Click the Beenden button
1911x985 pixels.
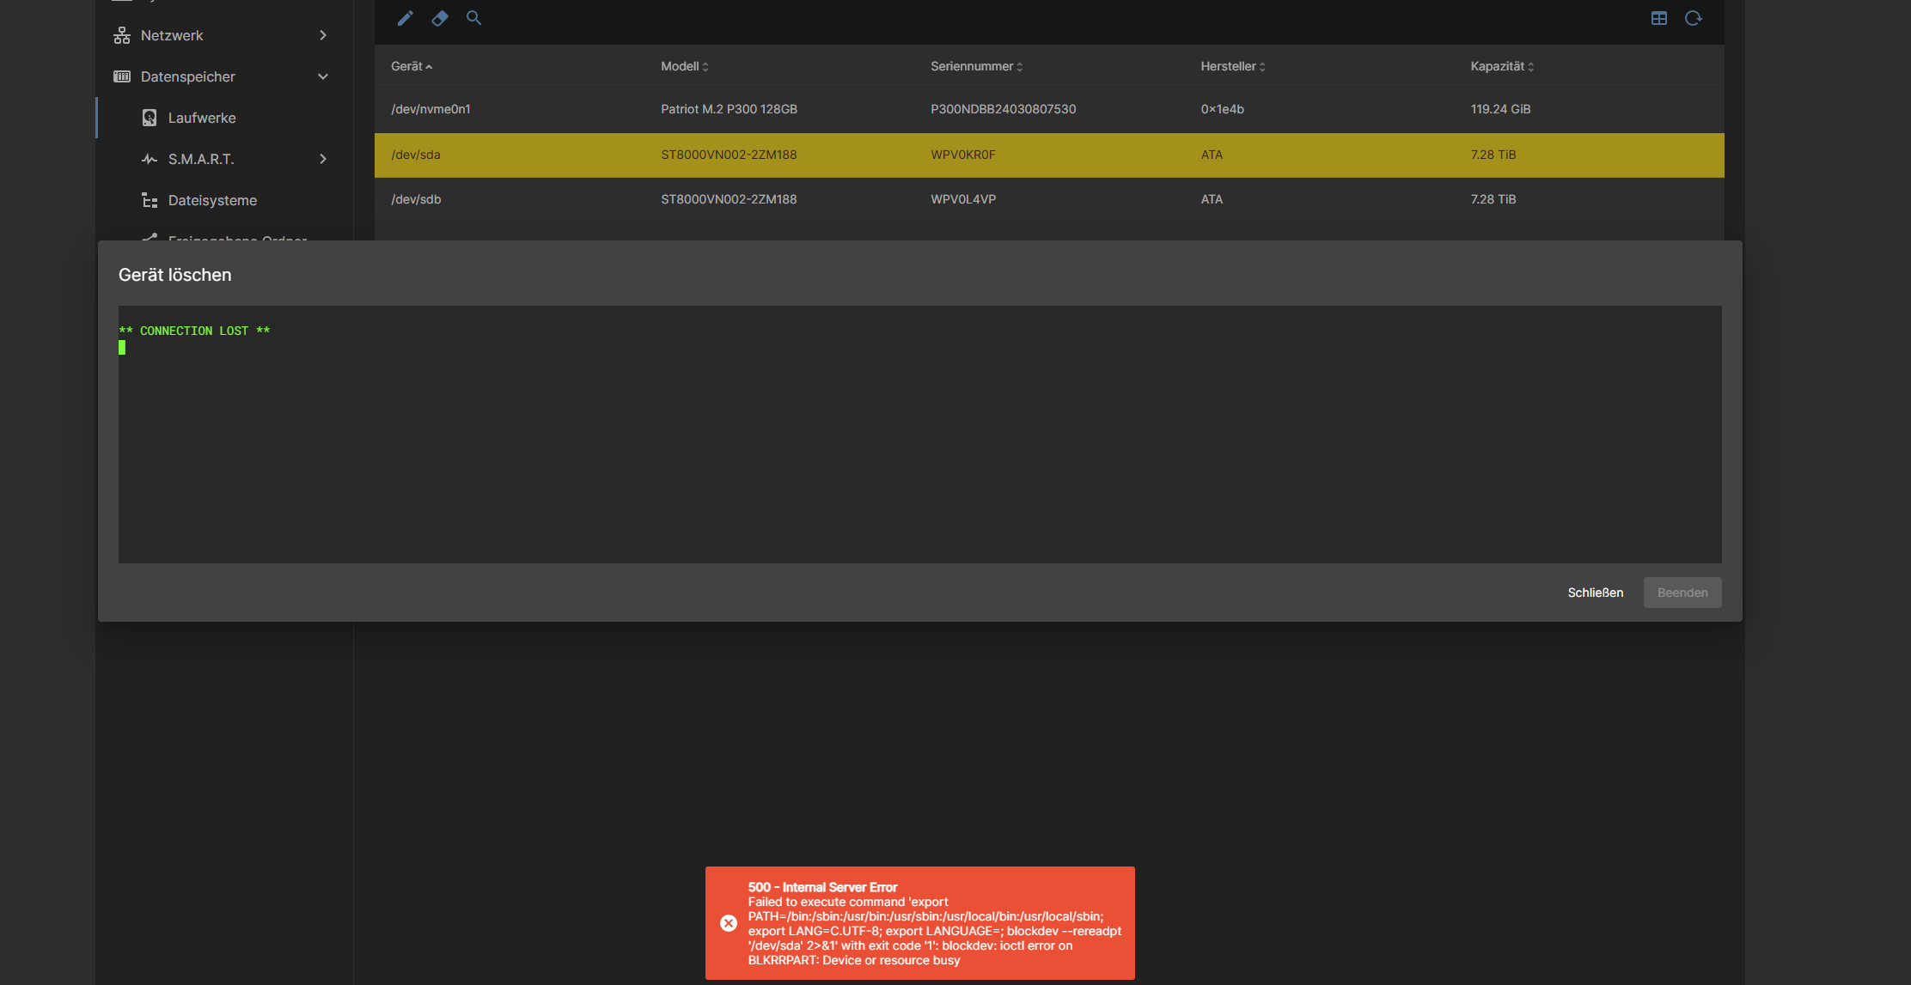pos(1682,593)
